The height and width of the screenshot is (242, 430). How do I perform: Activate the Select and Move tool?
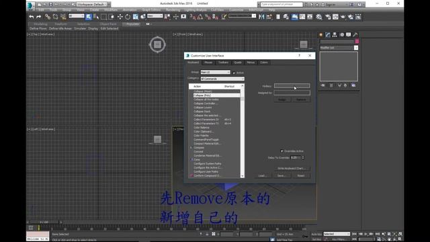coord(120,17)
